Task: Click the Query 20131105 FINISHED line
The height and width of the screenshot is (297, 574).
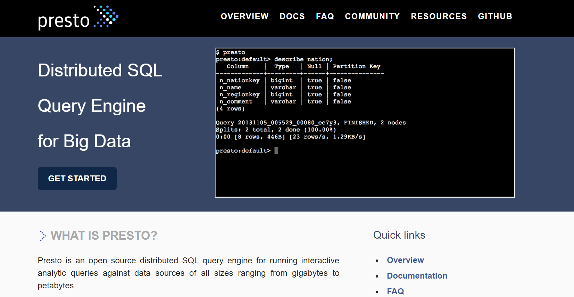Action: point(311,123)
